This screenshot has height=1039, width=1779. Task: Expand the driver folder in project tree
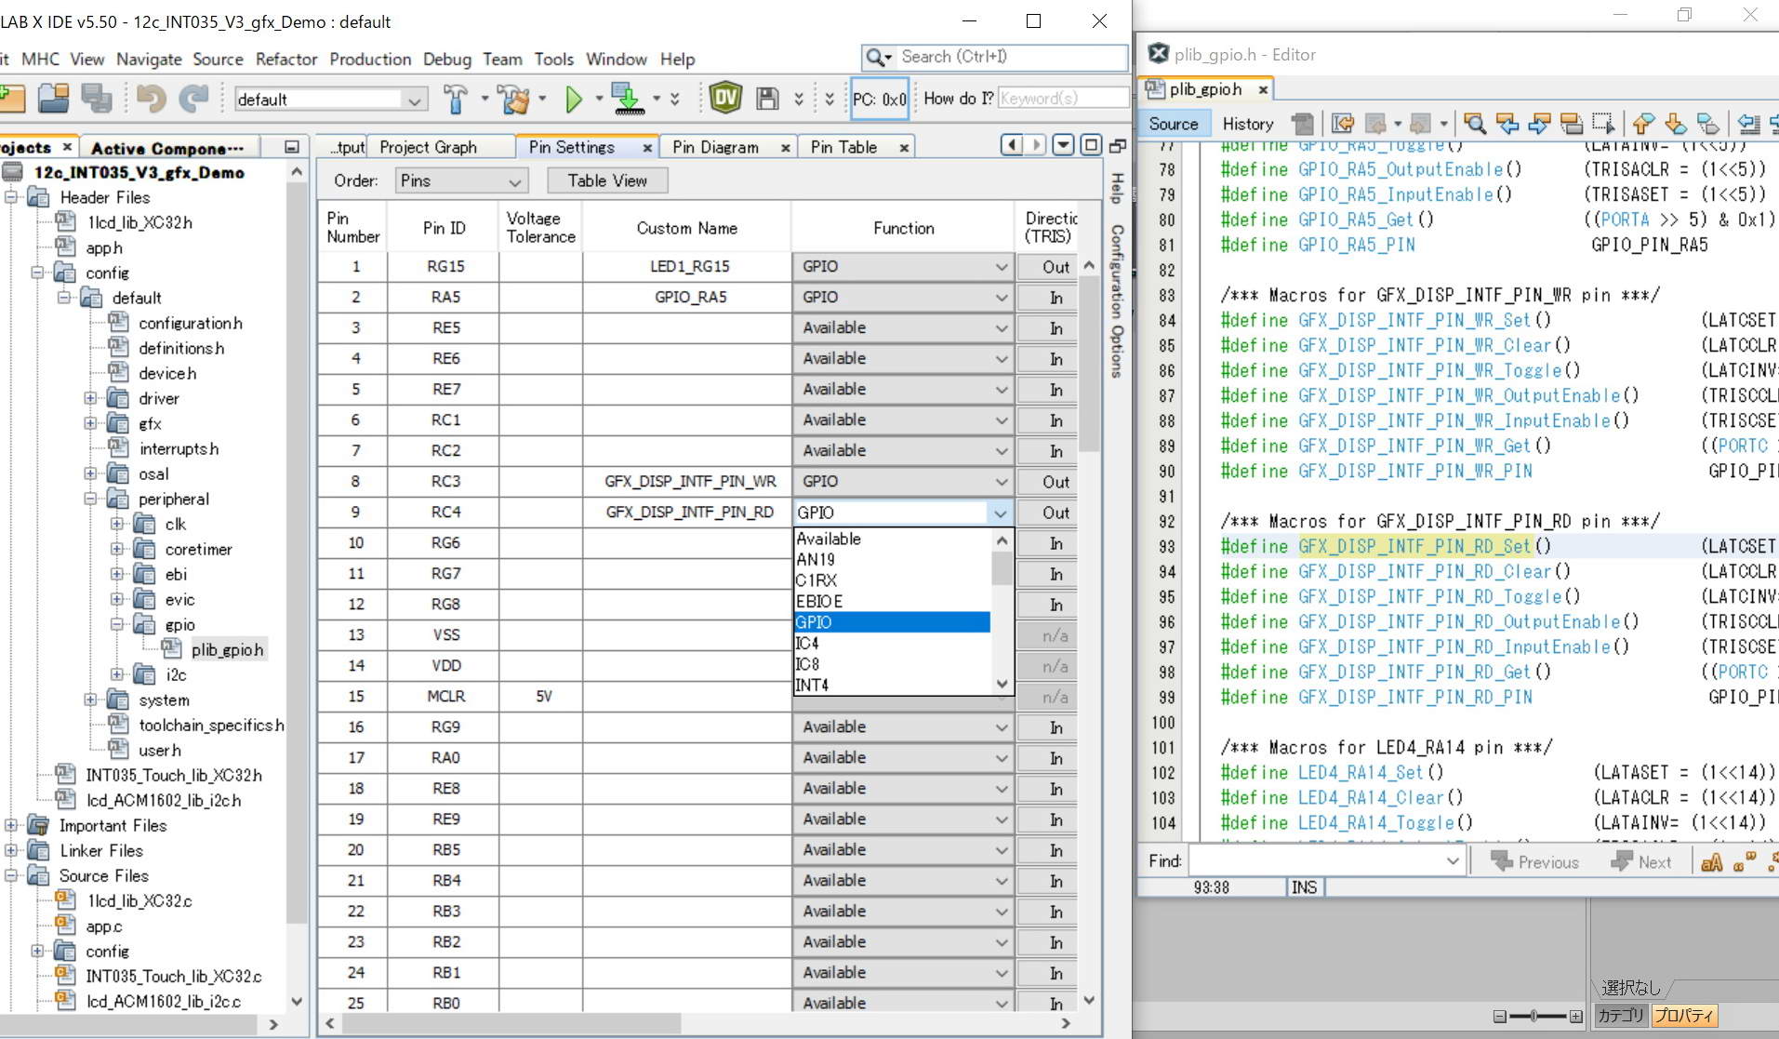90,398
